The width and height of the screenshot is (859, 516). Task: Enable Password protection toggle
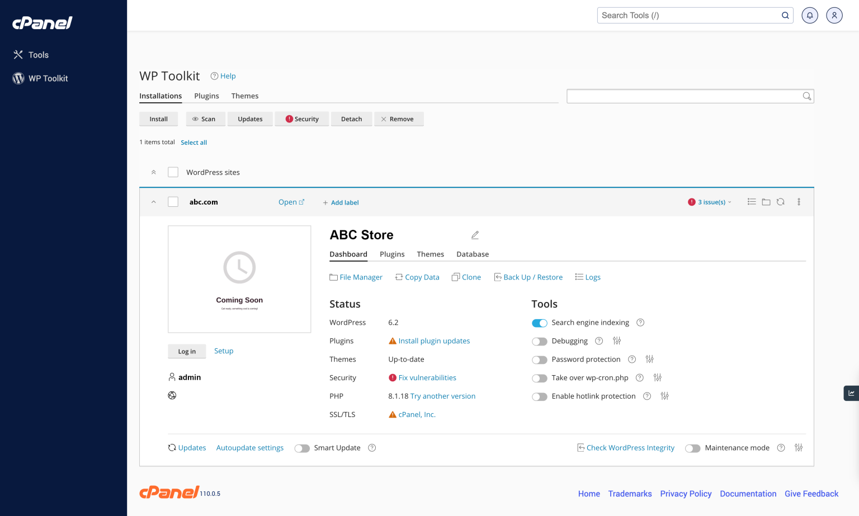tap(540, 360)
